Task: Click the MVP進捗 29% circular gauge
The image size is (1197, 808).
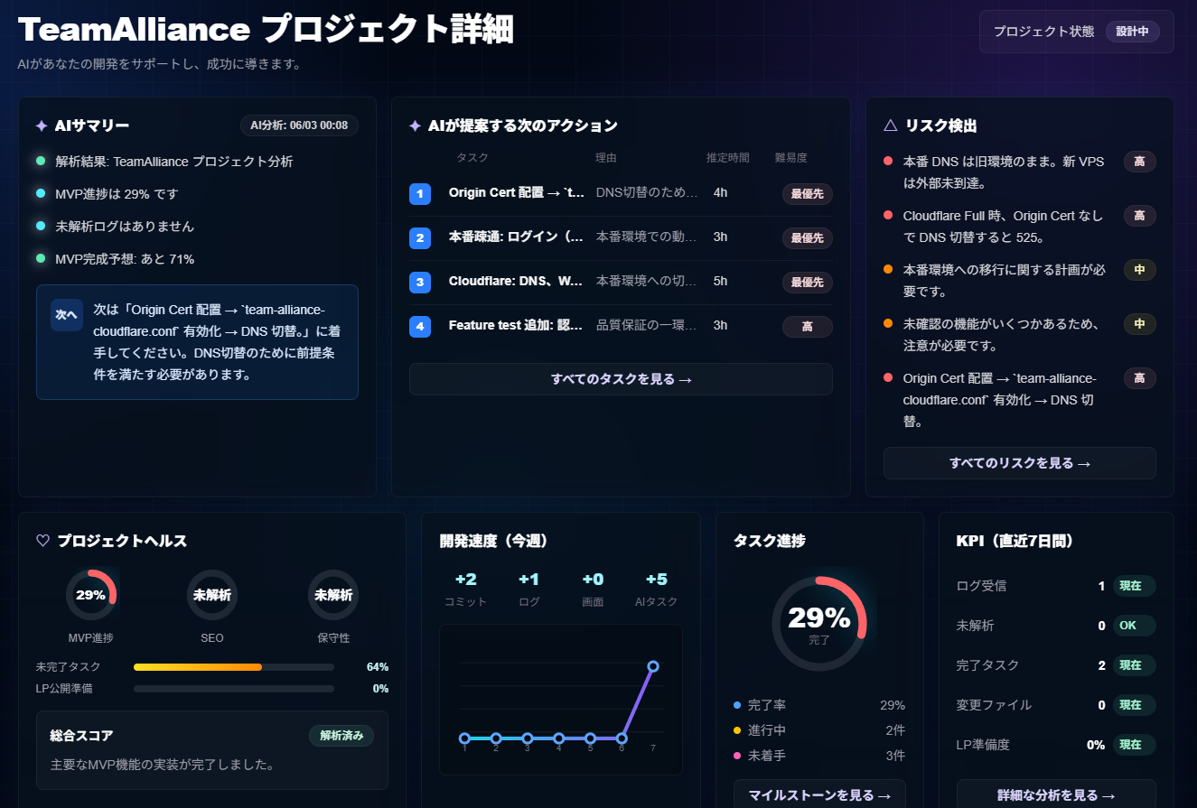Action: 90,595
